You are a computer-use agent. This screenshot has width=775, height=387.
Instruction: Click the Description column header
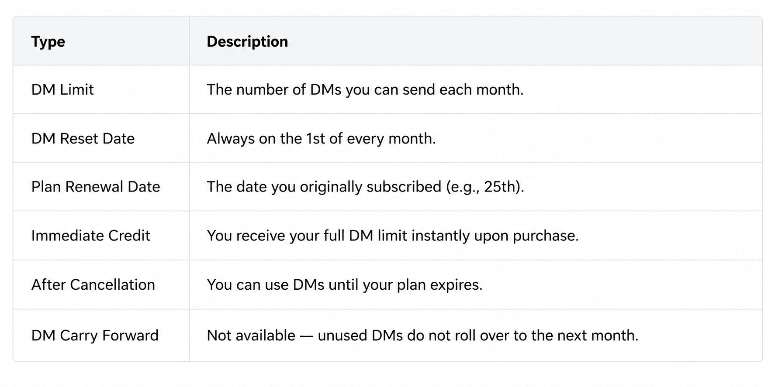247,41
